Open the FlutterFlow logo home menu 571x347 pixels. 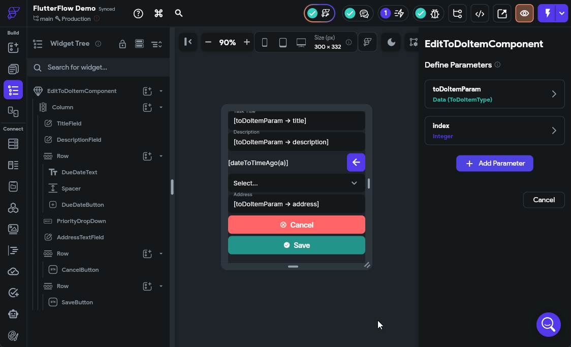13,13
